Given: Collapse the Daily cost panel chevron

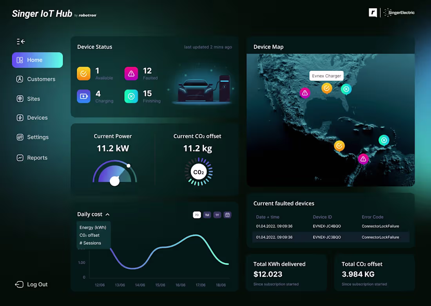Looking at the screenshot, I should [x=107, y=214].
